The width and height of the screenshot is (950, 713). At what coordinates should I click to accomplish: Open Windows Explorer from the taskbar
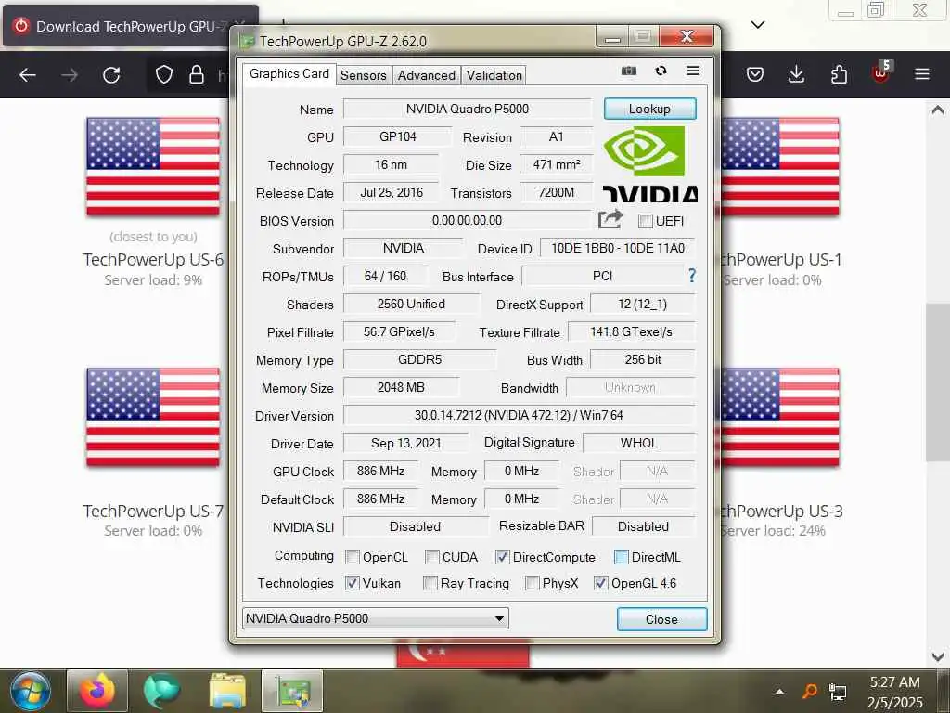click(227, 691)
